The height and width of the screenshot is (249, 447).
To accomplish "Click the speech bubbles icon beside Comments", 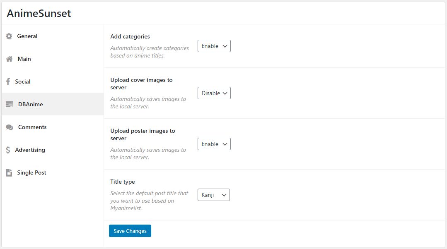I will tap(10, 127).
